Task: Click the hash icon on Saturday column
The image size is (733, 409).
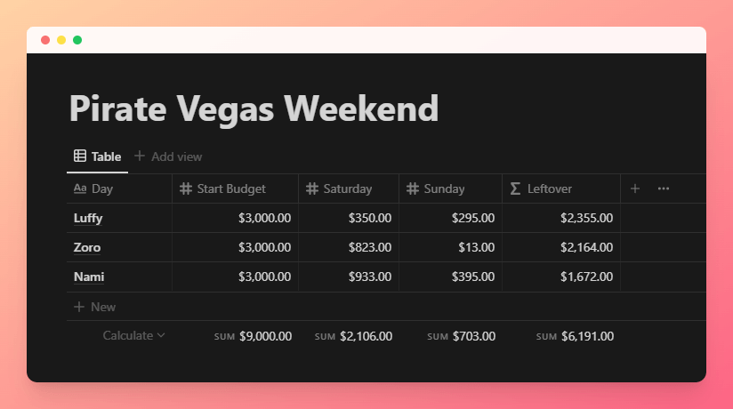Action: click(x=312, y=188)
